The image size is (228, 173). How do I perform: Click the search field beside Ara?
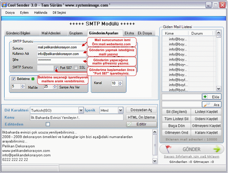coord(182,104)
